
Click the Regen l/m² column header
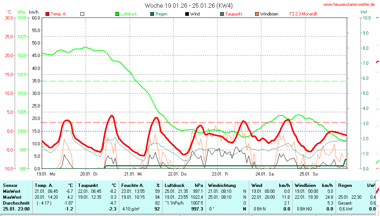pos(355,185)
